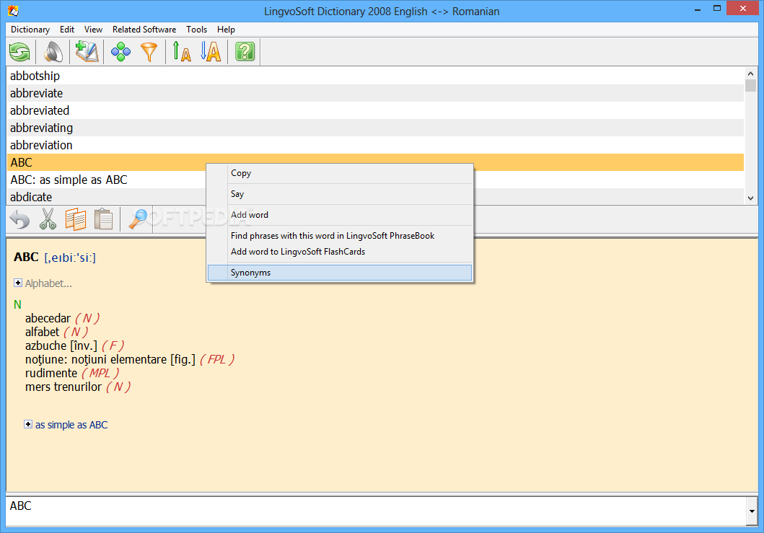The image size is (764, 533).
Task: Expand the 'as simple as ABC' phrase
Action: [x=28, y=424]
